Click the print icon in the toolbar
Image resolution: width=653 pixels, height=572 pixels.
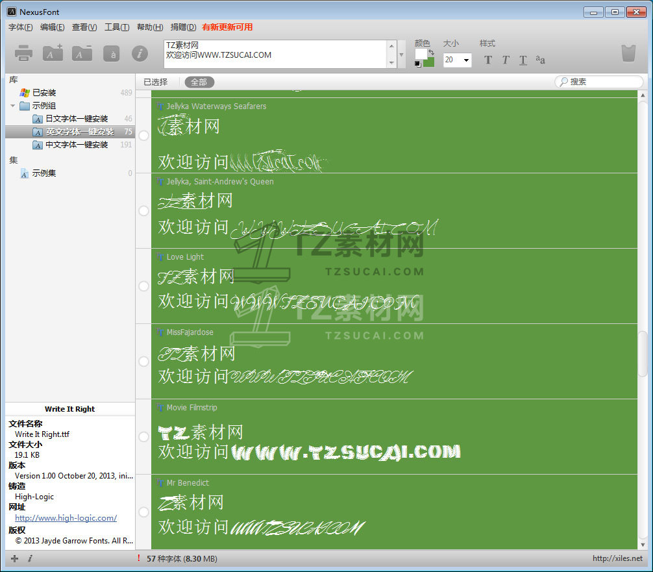(x=23, y=54)
